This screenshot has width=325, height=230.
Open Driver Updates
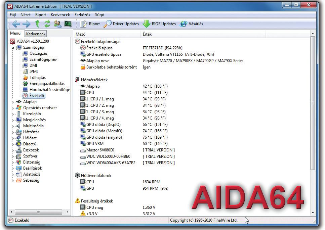point(121,24)
